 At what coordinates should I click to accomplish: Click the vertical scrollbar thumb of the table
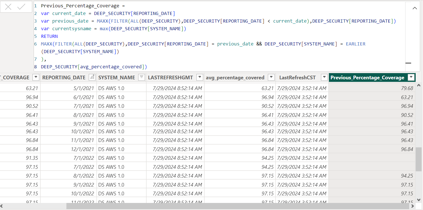(x=419, y=159)
